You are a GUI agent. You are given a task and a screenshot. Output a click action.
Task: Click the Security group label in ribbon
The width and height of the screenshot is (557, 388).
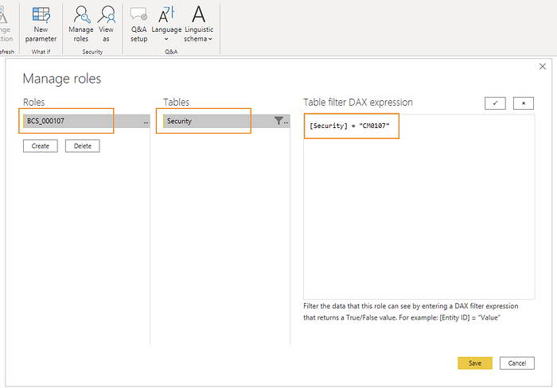[92, 52]
